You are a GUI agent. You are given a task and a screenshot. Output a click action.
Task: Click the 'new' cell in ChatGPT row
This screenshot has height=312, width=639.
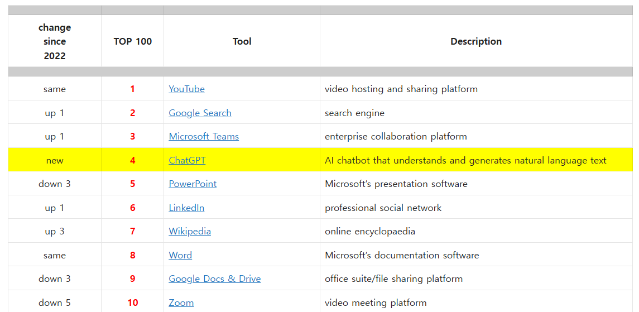(x=55, y=160)
